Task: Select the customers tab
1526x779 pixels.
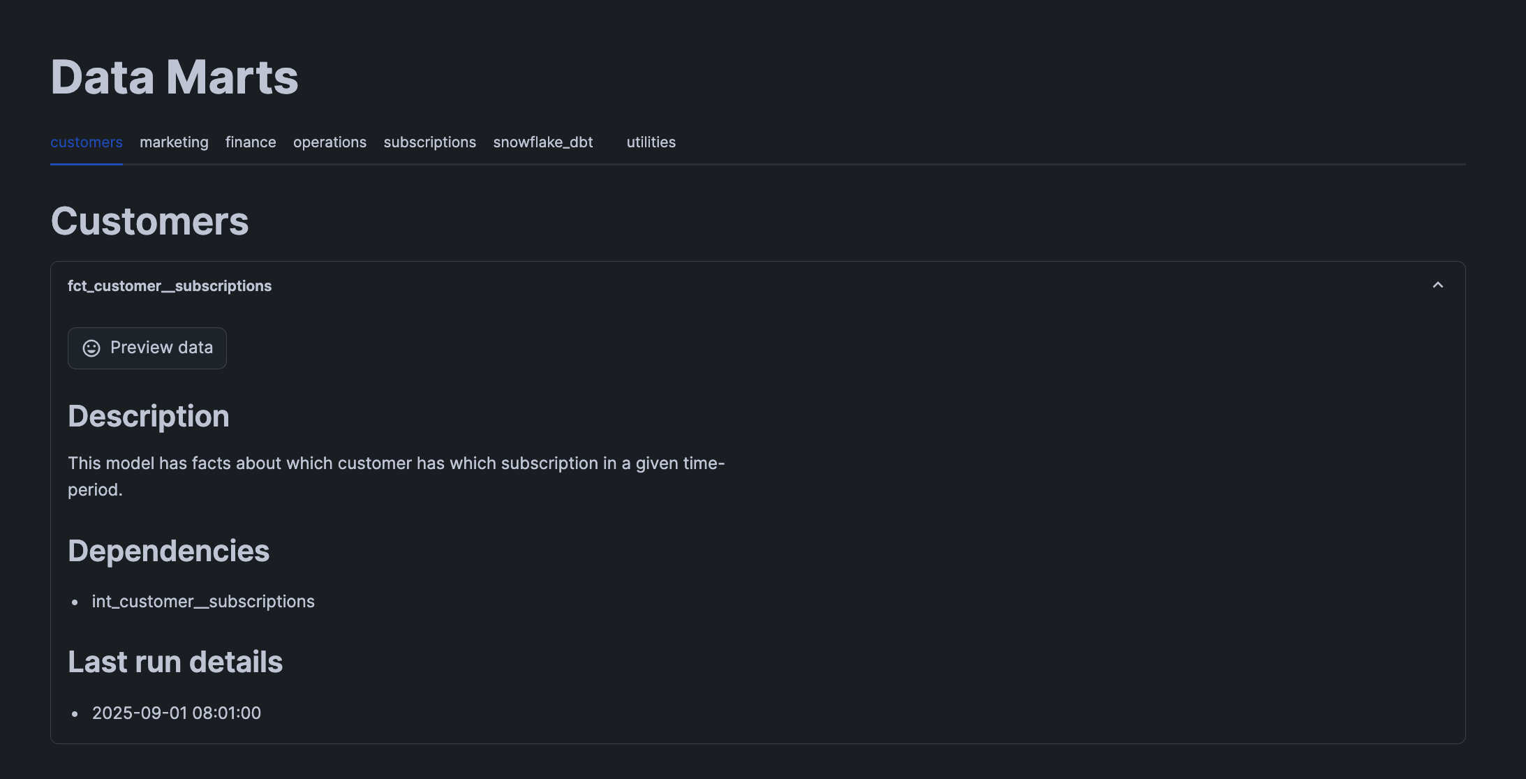Action: click(x=87, y=142)
